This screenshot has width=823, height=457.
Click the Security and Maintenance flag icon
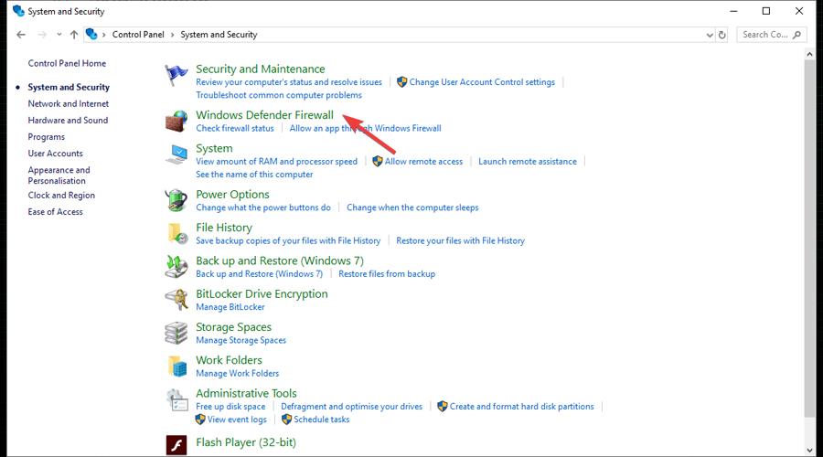[176, 75]
